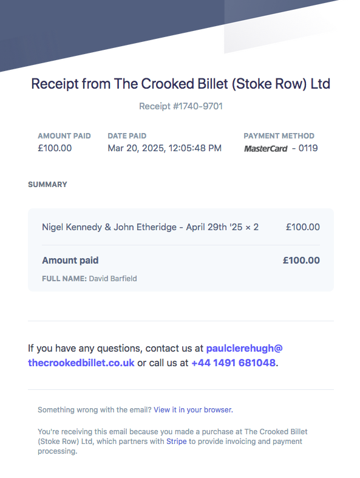Click the bold Amount paid total £100.00

click(x=301, y=261)
